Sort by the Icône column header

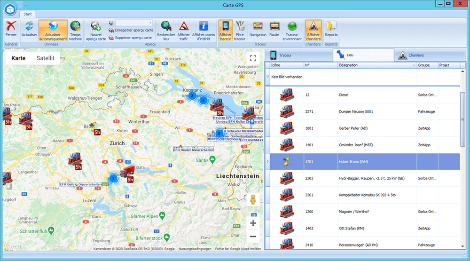tap(287, 65)
